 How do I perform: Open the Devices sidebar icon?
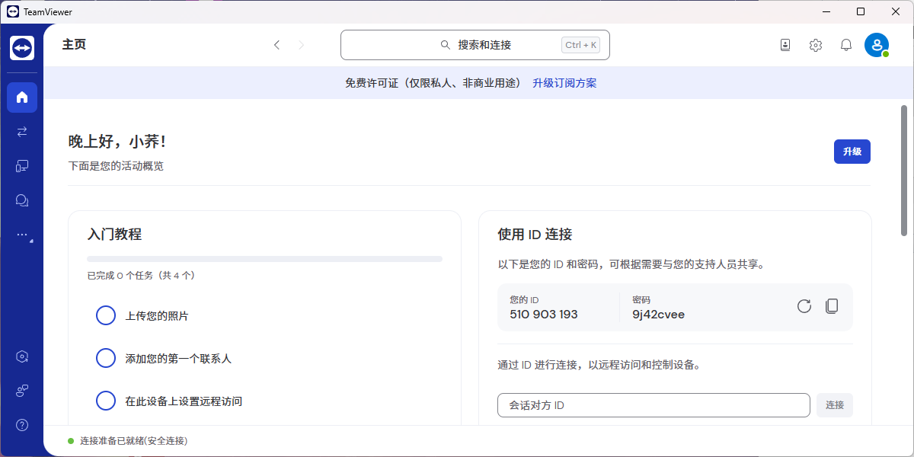pos(22,166)
